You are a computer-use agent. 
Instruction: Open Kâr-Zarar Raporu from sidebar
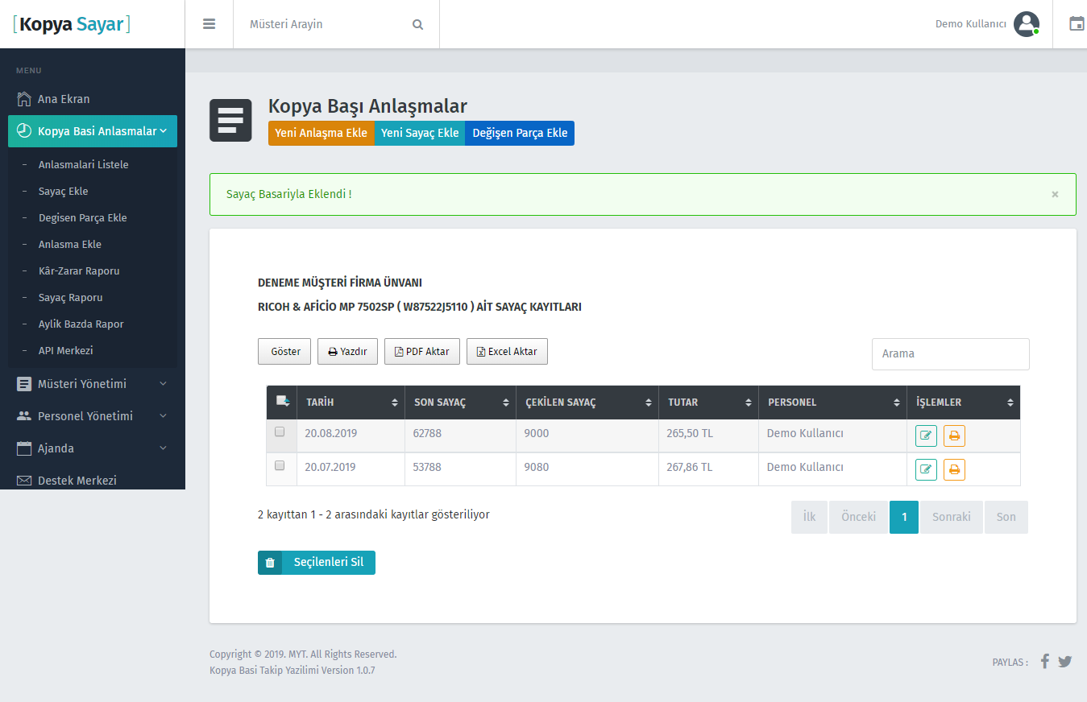[x=79, y=270]
